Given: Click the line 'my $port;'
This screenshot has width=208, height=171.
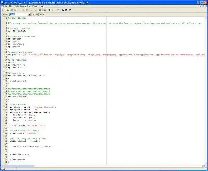Looking at the screenshot, I should [x=13, y=41].
